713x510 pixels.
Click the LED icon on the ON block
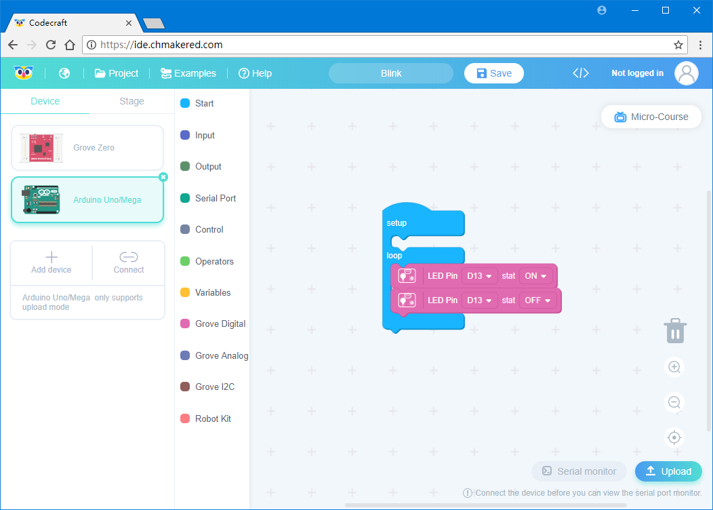(407, 276)
